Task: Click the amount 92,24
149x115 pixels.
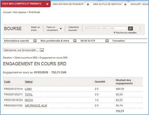Action: click(x=119, y=95)
